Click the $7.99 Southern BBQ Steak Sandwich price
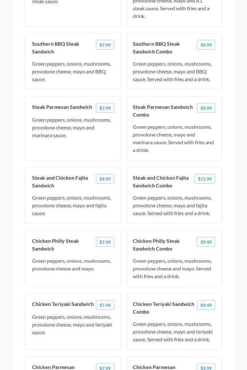 point(105,45)
